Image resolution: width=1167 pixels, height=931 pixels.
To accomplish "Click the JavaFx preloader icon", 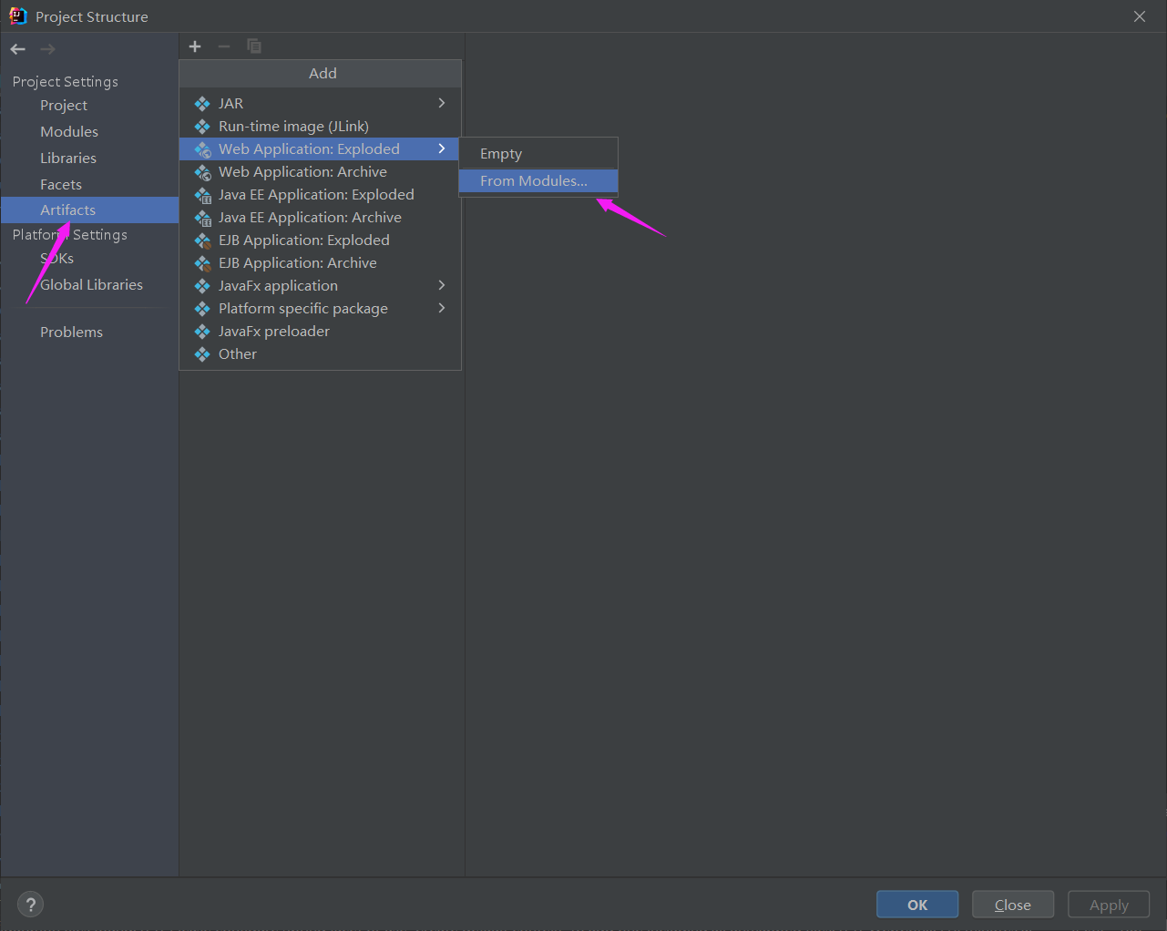I will 202,332.
